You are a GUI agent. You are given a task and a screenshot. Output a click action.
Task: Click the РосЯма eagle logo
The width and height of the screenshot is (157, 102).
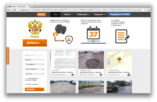pyautogui.click(x=35, y=29)
